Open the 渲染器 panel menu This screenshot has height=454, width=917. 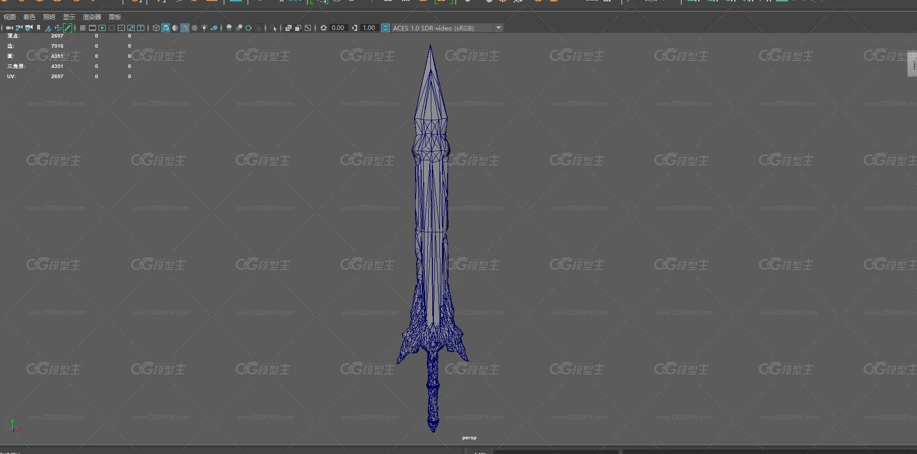coord(92,17)
